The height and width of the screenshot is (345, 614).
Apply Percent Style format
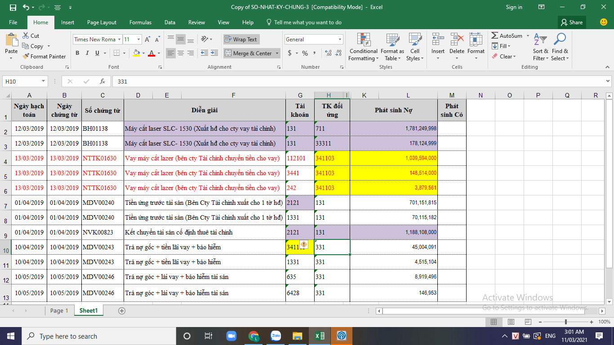coord(305,53)
